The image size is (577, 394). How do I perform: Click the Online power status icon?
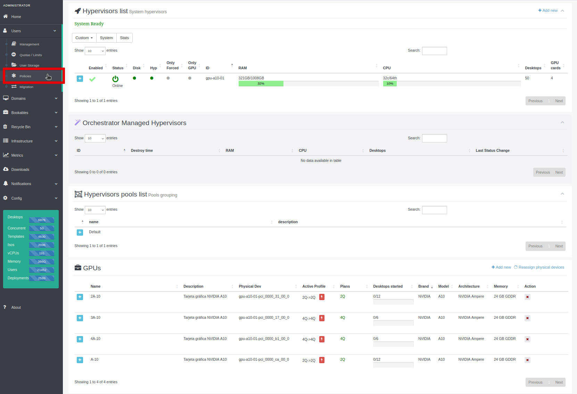115,79
